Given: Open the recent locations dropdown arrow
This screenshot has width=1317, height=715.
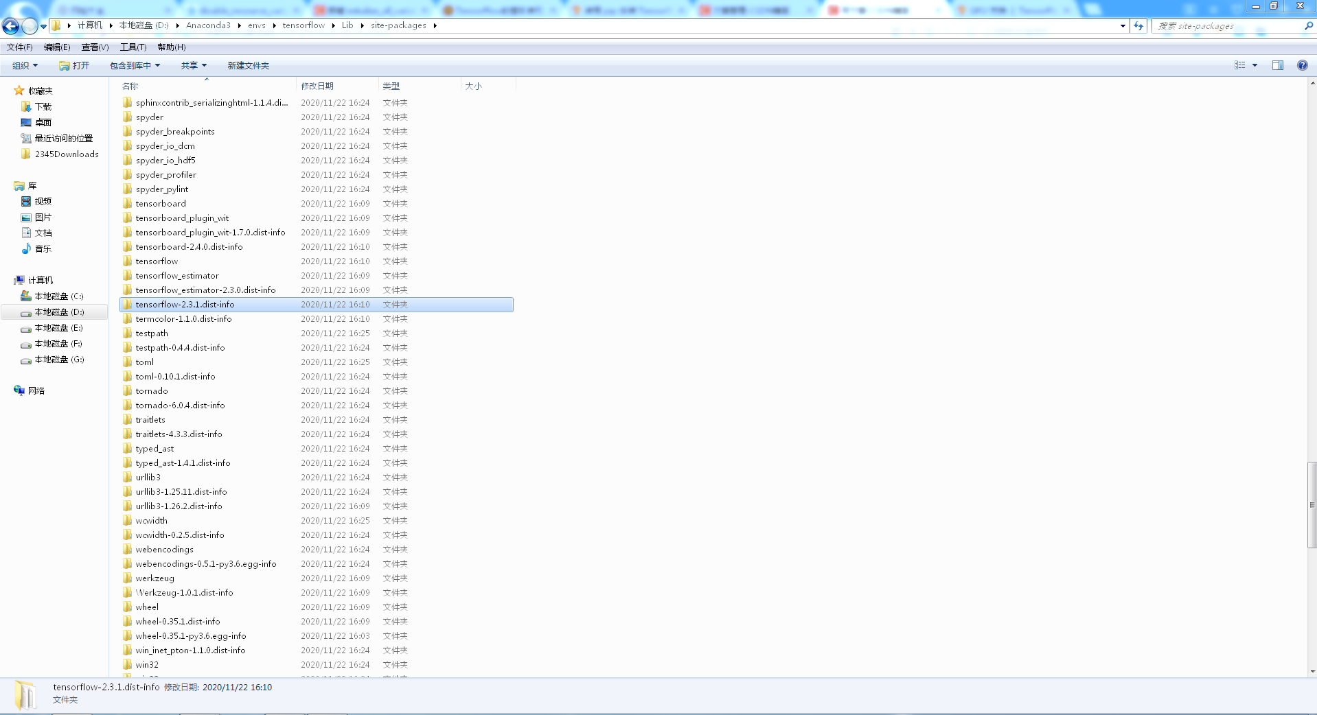Looking at the screenshot, I should coord(43,26).
